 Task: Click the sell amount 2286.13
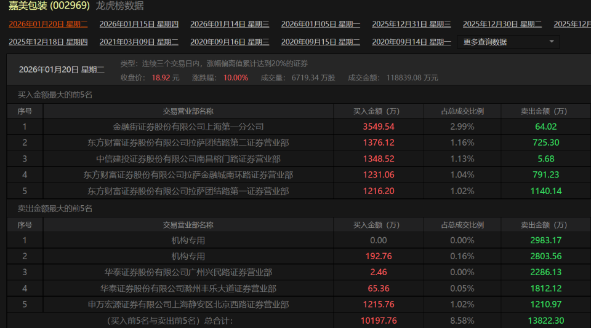point(546,272)
